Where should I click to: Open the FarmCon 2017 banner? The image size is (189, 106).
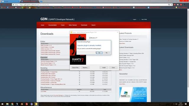133,95
